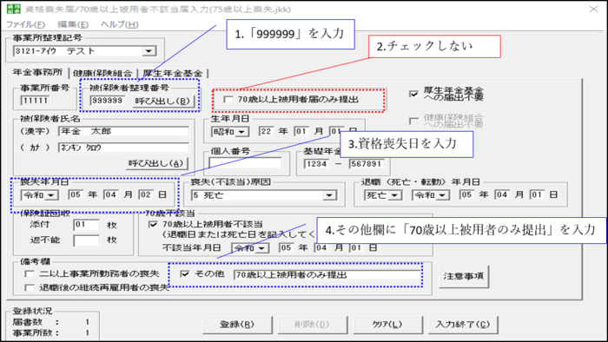The image size is (608, 342).
Task: Click the その他 text field in 備考欄
Action: tap(327, 275)
